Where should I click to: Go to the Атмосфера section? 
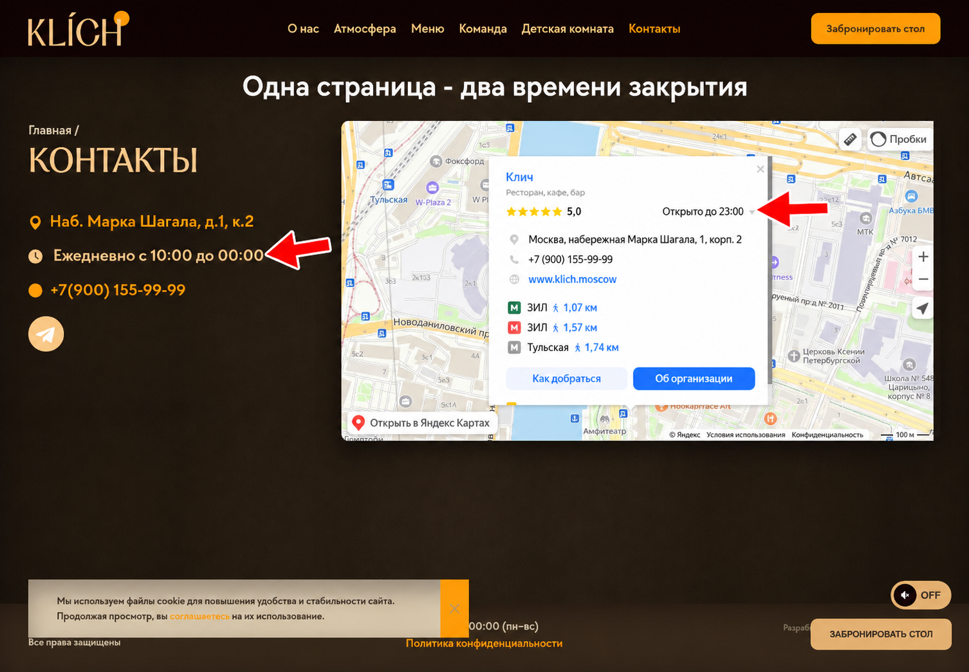point(365,29)
